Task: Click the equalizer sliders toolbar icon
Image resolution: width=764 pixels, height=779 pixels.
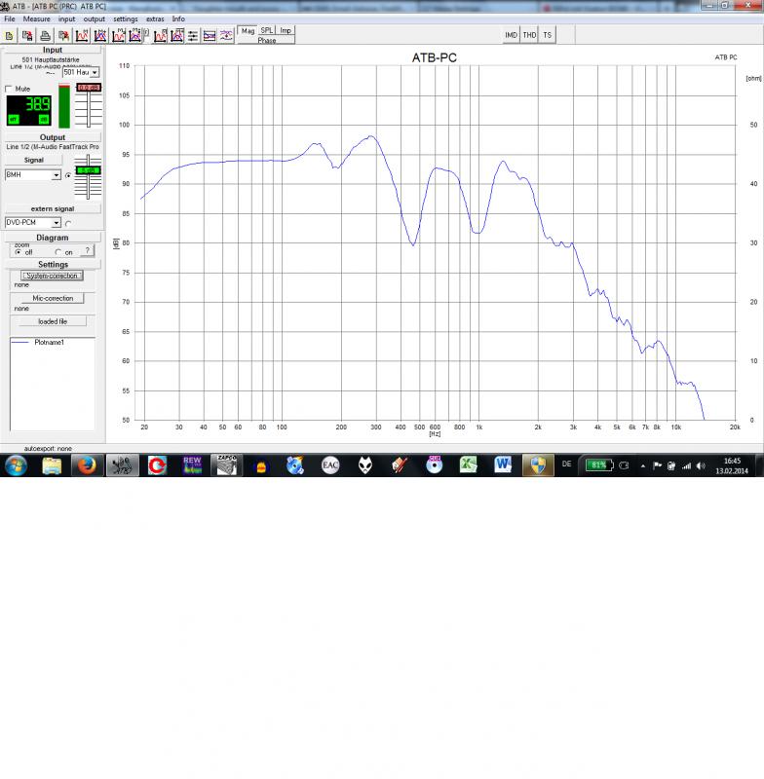Action: 193,36
